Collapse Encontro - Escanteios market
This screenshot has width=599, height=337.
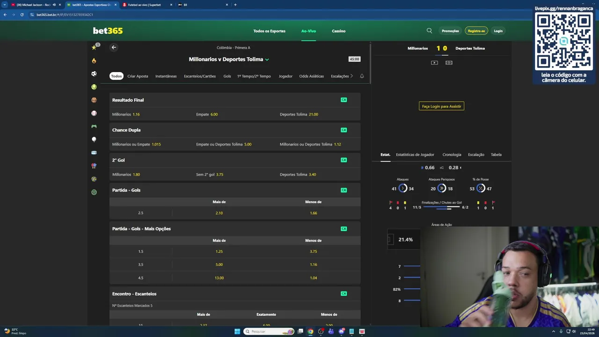pos(235,293)
